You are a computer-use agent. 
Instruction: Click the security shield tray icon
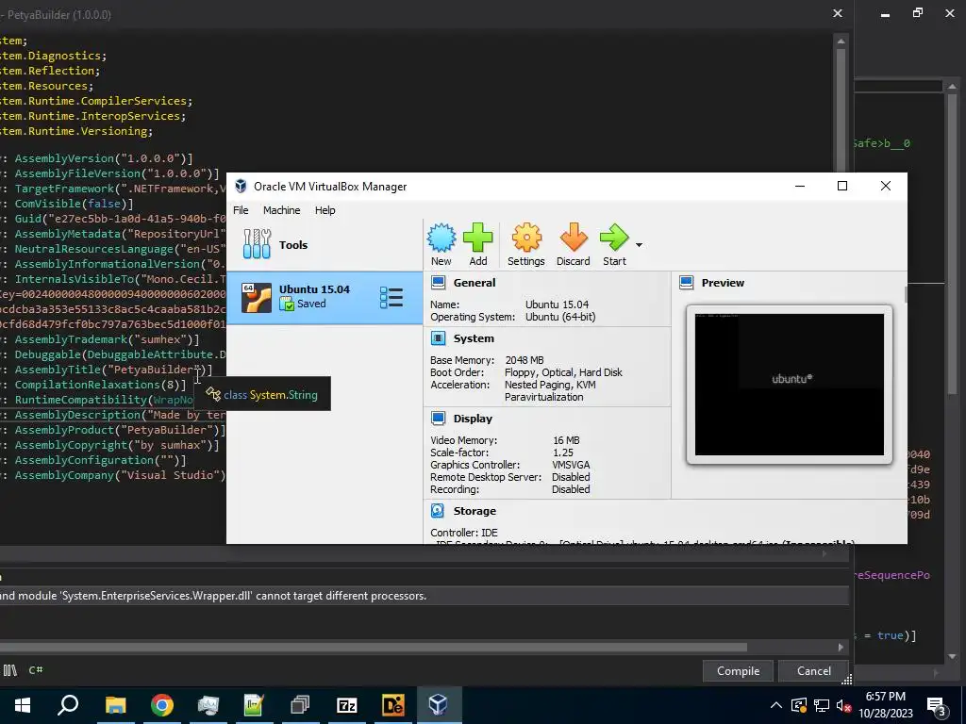coord(798,705)
